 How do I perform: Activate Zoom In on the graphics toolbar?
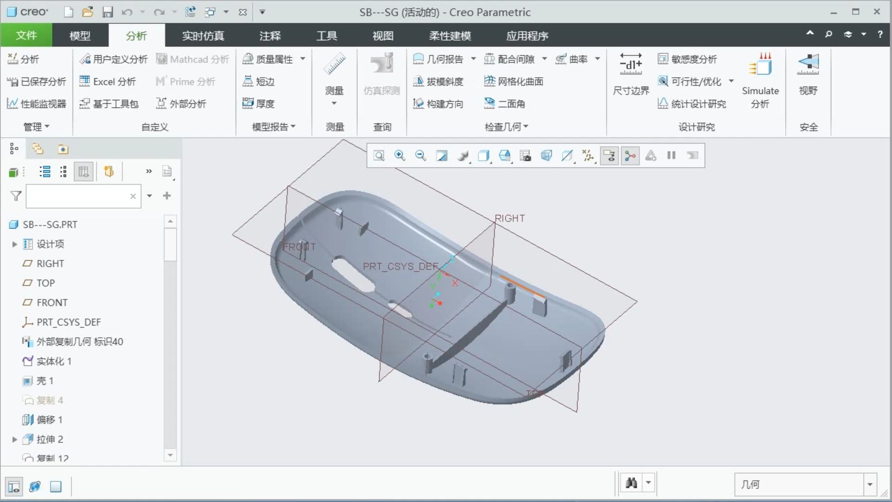pyautogui.click(x=400, y=156)
